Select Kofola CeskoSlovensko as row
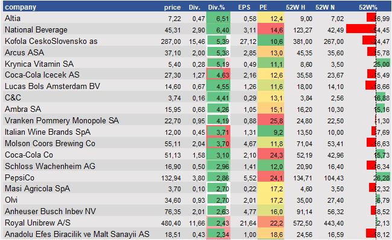Viewport: 392px width, 240px height. (x=196, y=41)
